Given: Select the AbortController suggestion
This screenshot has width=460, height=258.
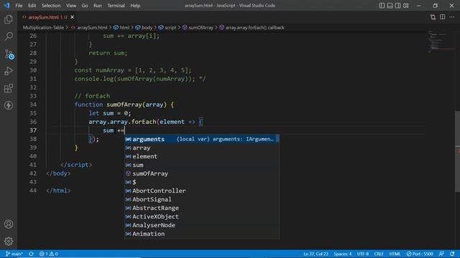Looking at the screenshot, I should point(202,191).
